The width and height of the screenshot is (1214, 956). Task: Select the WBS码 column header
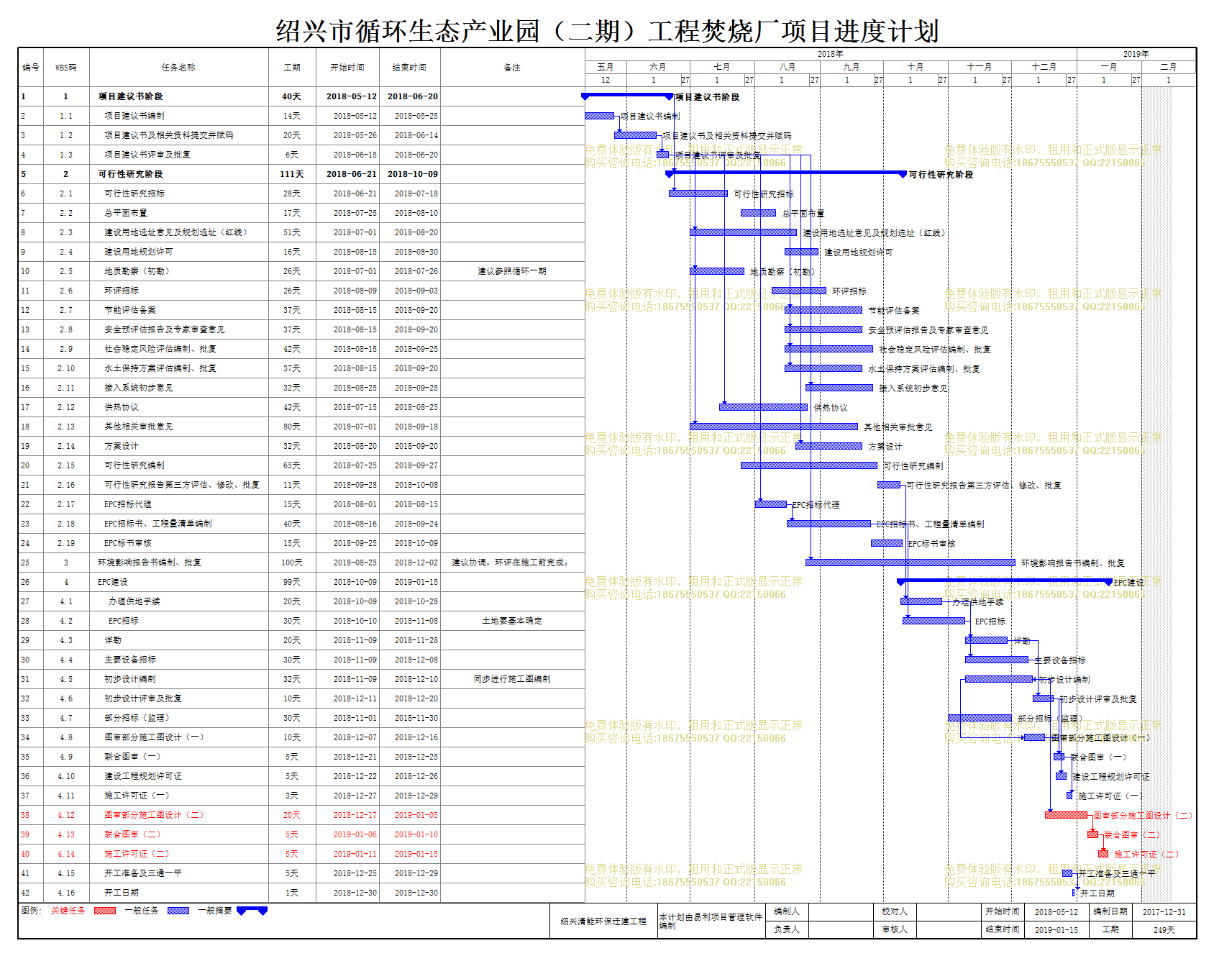[66, 68]
